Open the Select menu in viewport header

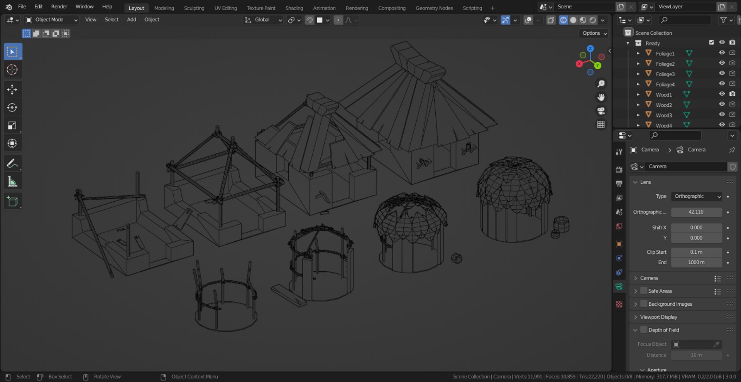(112, 20)
